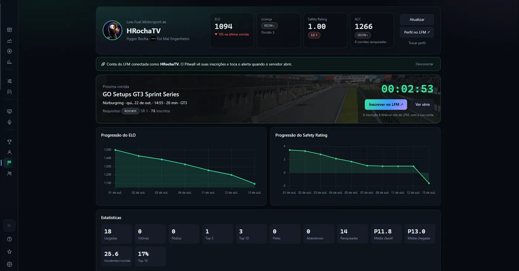Open the Ver série button
This screenshot has width=519, height=271.
[x=423, y=105]
